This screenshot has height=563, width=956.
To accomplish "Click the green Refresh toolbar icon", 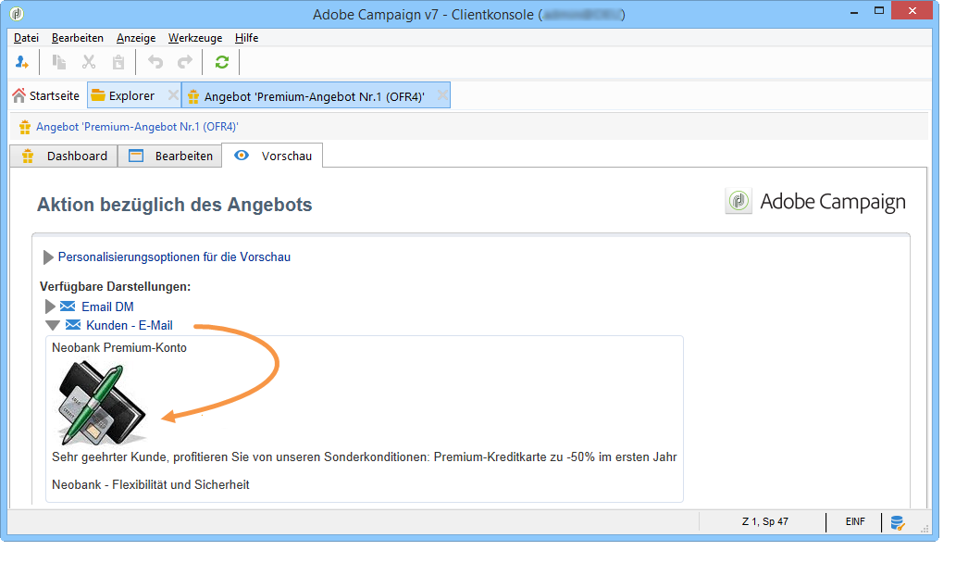I will 222,62.
